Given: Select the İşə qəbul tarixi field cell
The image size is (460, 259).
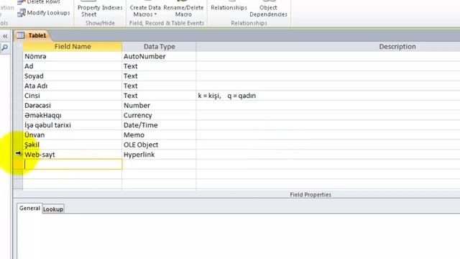Looking at the screenshot, I should point(73,125).
